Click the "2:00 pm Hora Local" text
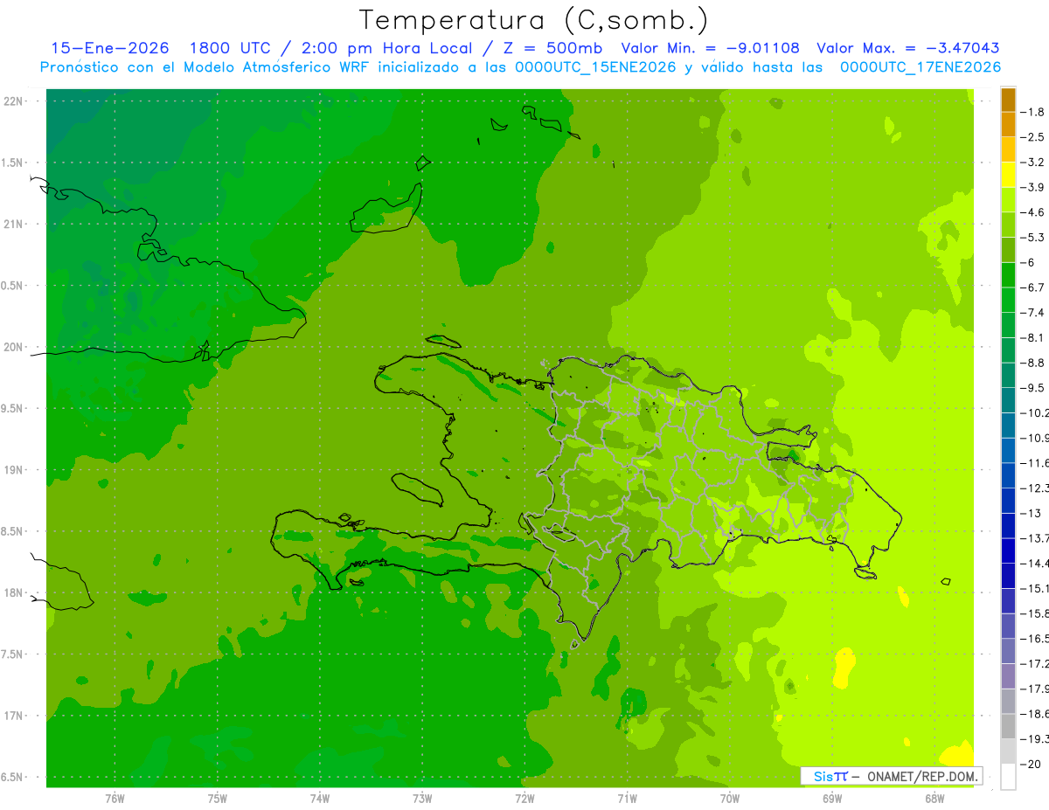This screenshot has height=810, width=1049. (386, 48)
